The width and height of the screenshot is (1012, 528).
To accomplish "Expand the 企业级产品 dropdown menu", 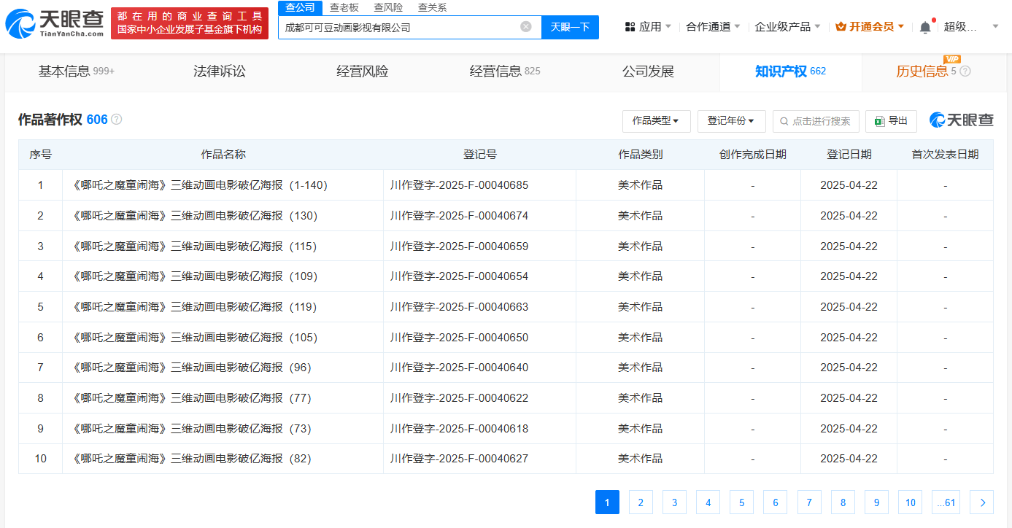I will point(784,25).
